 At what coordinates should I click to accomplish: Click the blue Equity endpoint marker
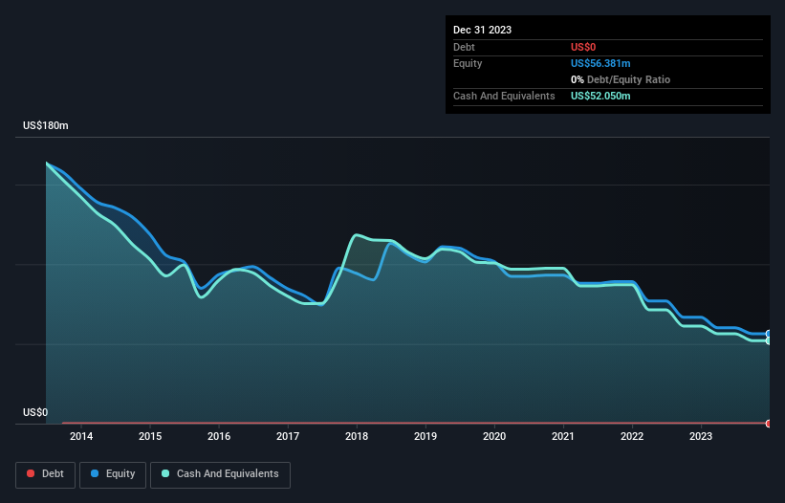coord(769,334)
